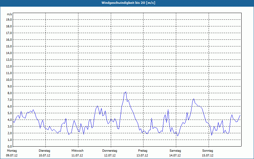Click the 'Freitag' day label
The image size is (254, 159).
click(x=143, y=151)
